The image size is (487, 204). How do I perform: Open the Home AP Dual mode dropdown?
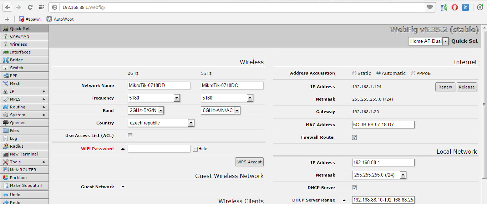(x=428, y=41)
